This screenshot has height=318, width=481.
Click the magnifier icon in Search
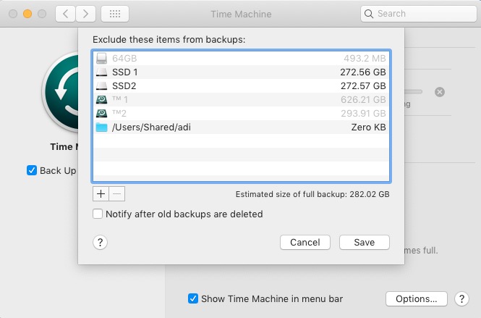click(369, 14)
